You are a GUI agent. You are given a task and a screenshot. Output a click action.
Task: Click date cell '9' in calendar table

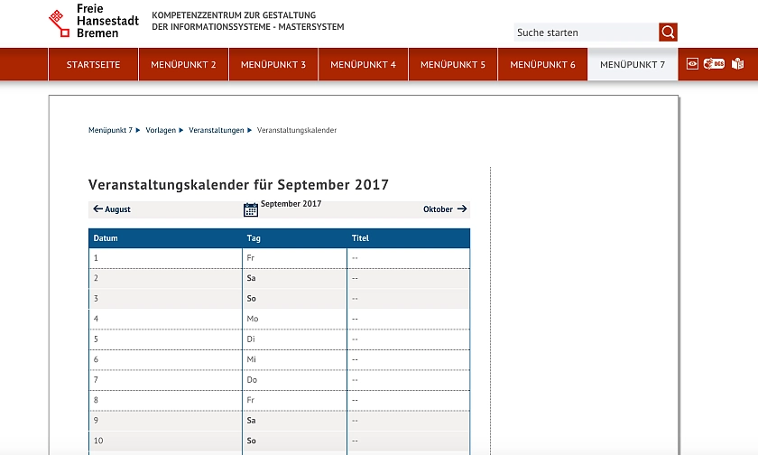click(165, 420)
